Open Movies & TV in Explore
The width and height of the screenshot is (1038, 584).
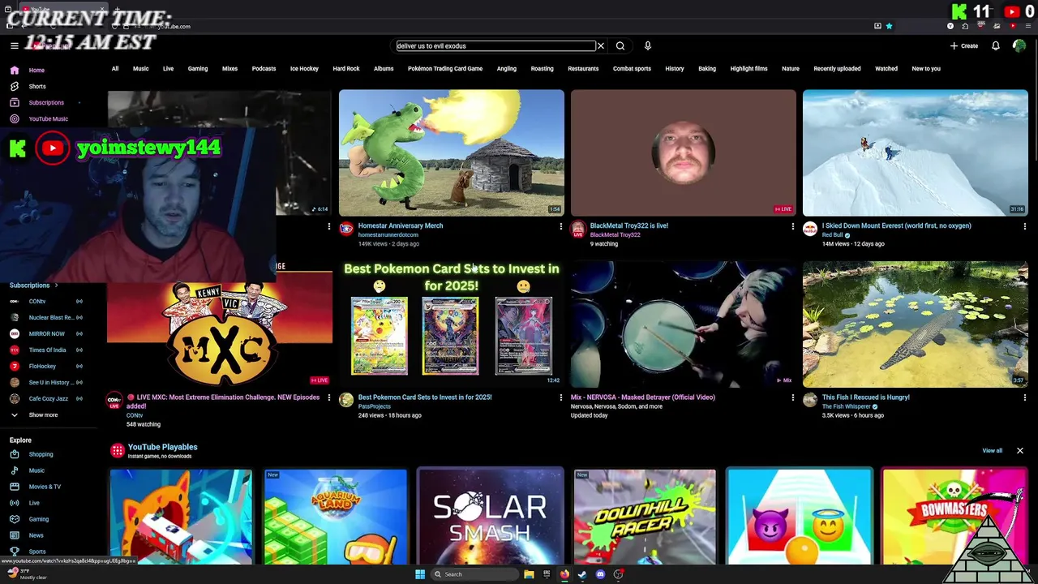45,487
